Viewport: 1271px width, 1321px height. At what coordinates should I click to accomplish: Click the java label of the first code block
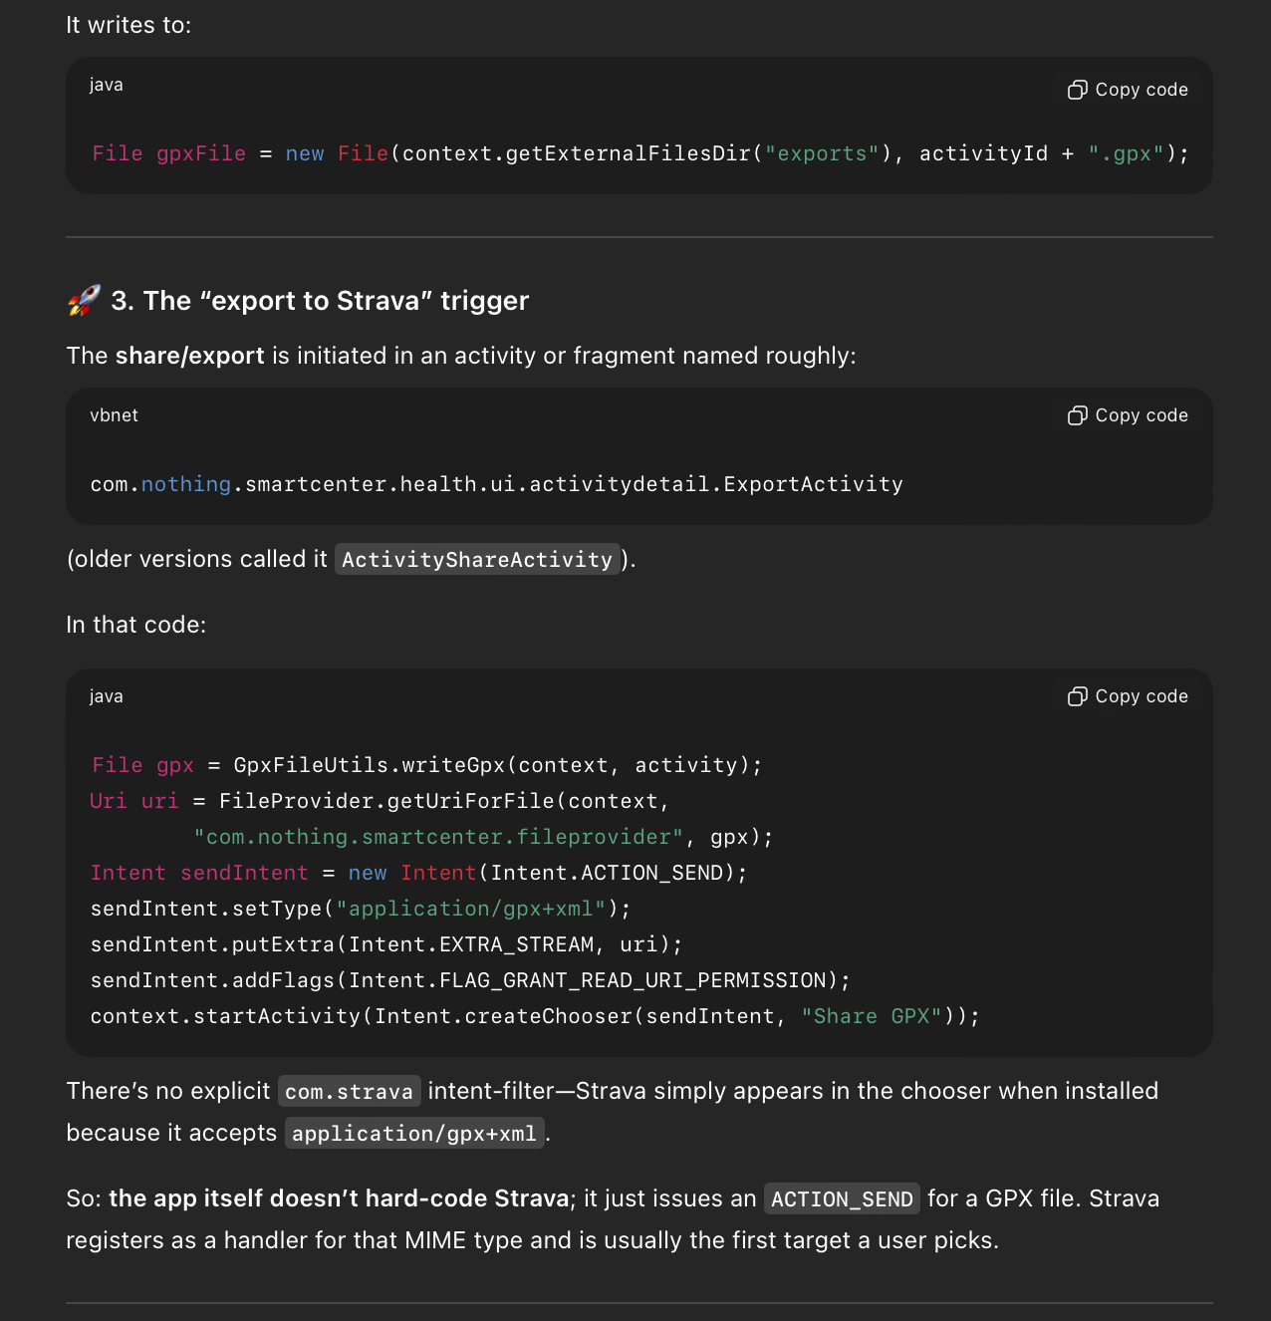tap(107, 85)
